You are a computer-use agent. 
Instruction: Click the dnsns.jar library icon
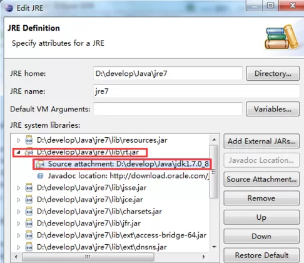29,247
